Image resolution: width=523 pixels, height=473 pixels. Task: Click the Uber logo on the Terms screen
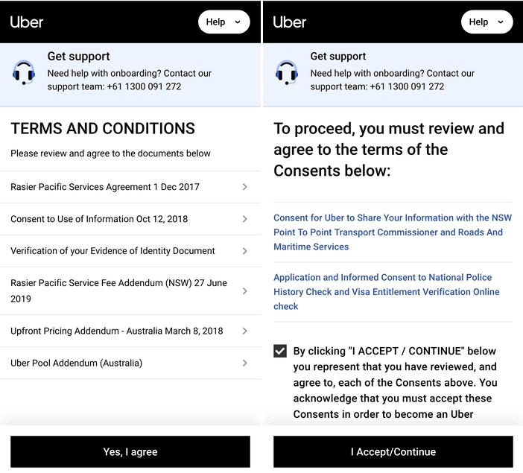(x=27, y=22)
